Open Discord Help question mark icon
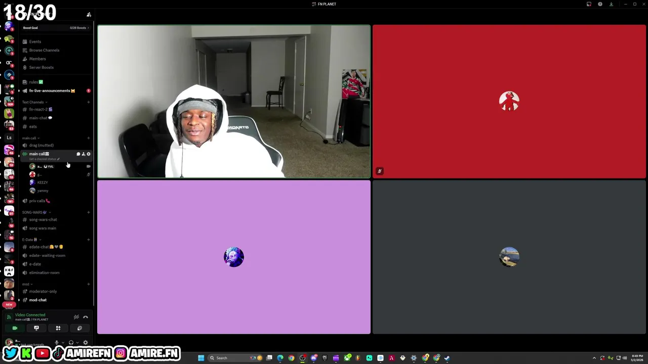The width and height of the screenshot is (648, 364). click(600, 4)
